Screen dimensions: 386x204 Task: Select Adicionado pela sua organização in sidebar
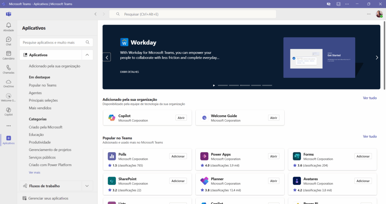(54, 66)
